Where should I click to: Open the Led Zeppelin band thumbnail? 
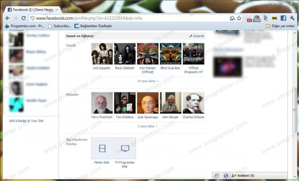click(x=102, y=54)
